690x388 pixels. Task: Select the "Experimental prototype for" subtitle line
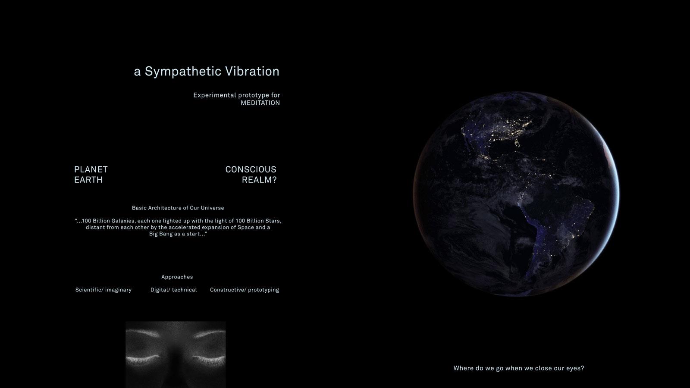236,95
